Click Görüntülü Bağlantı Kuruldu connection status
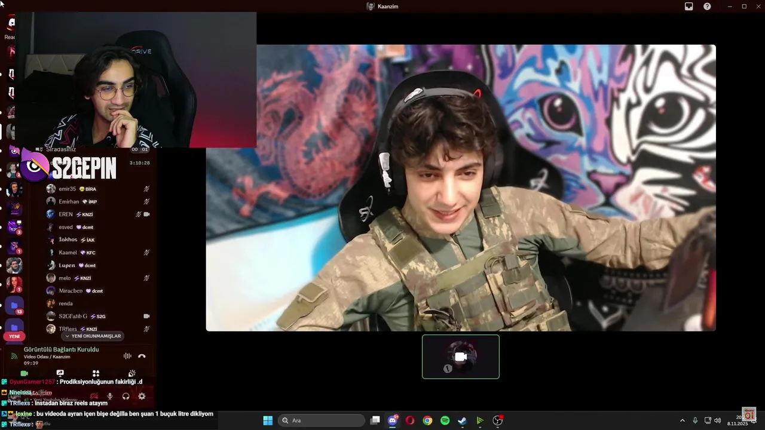 coord(61,349)
